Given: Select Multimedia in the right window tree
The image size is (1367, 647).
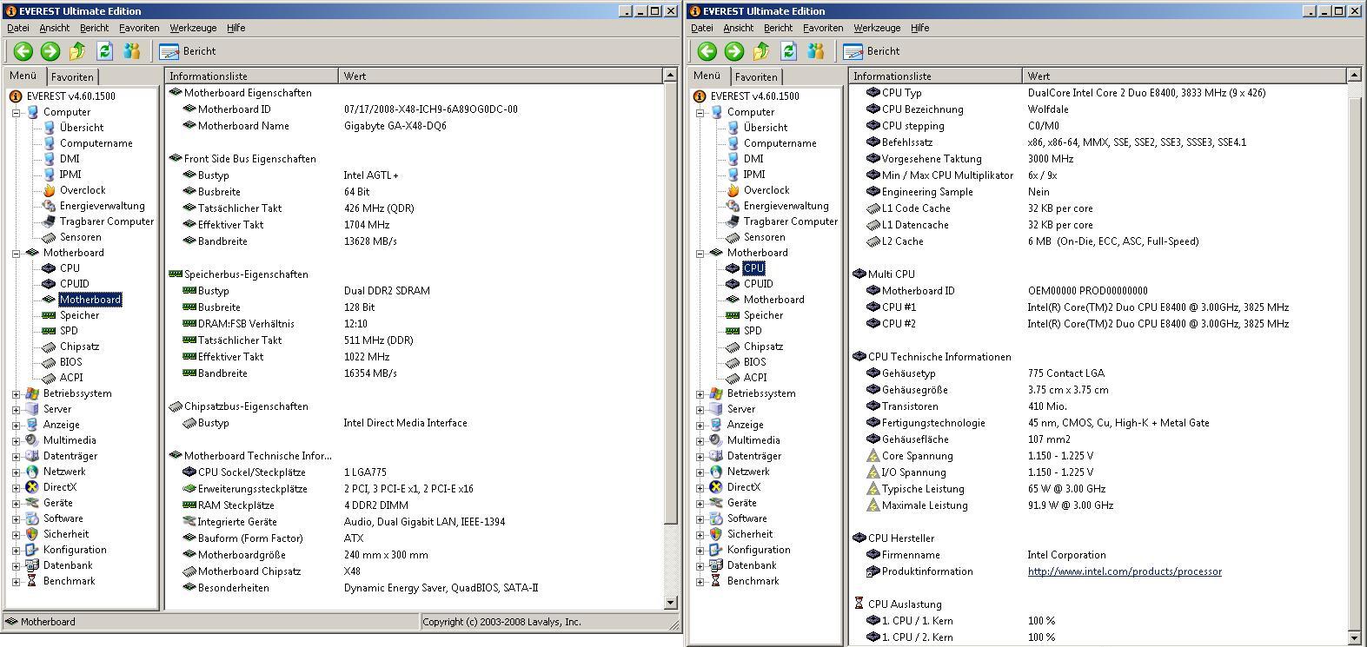Looking at the screenshot, I should click(x=753, y=440).
